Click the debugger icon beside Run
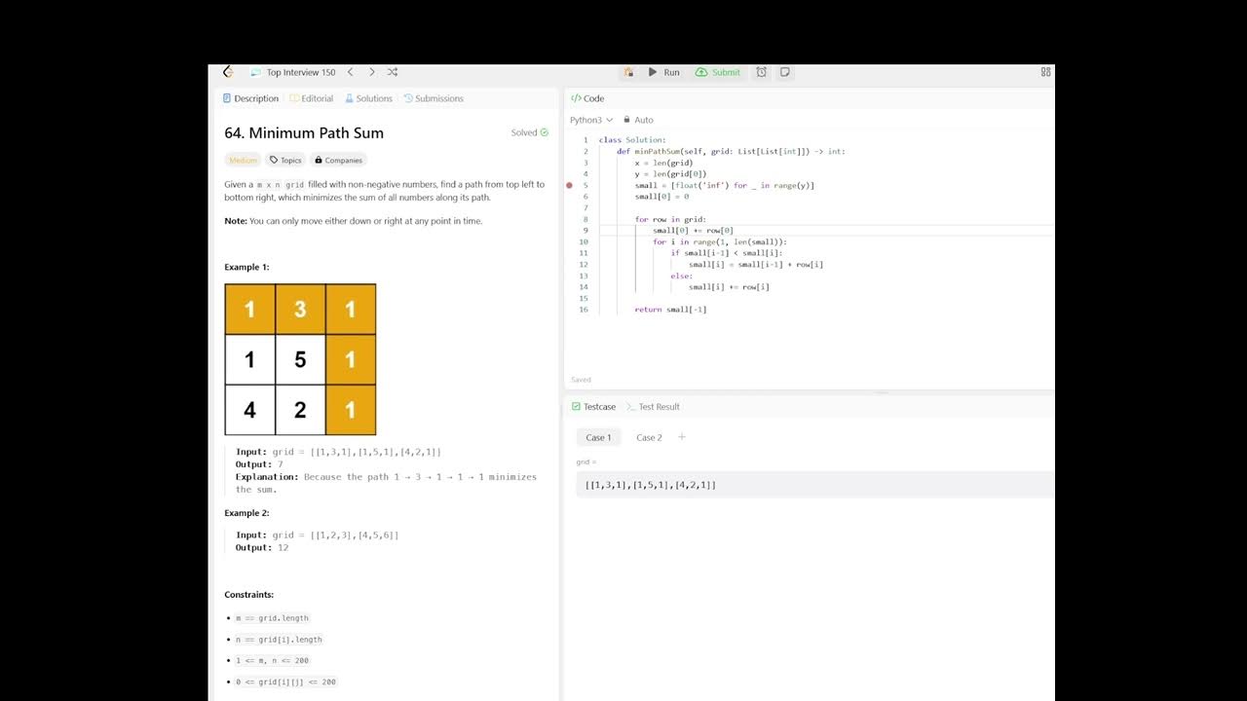The width and height of the screenshot is (1247, 701). point(628,72)
